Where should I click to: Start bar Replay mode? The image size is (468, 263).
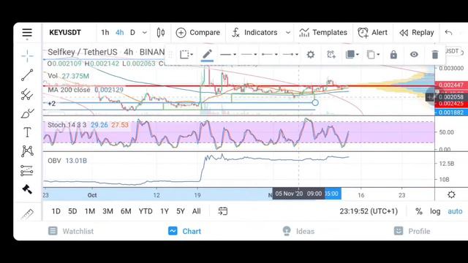click(x=417, y=32)
